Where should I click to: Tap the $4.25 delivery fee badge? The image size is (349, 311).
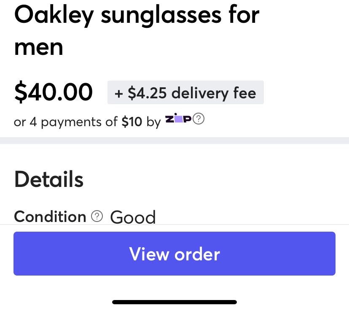pos(185,93)
